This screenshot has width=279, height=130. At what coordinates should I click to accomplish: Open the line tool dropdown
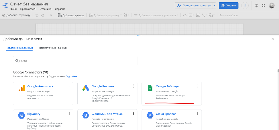205,15
